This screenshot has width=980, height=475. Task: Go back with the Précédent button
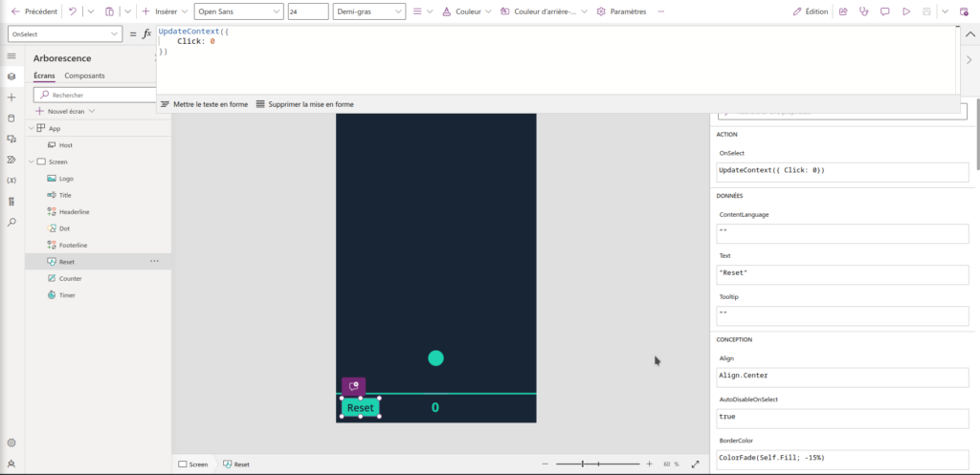[34, 11]
